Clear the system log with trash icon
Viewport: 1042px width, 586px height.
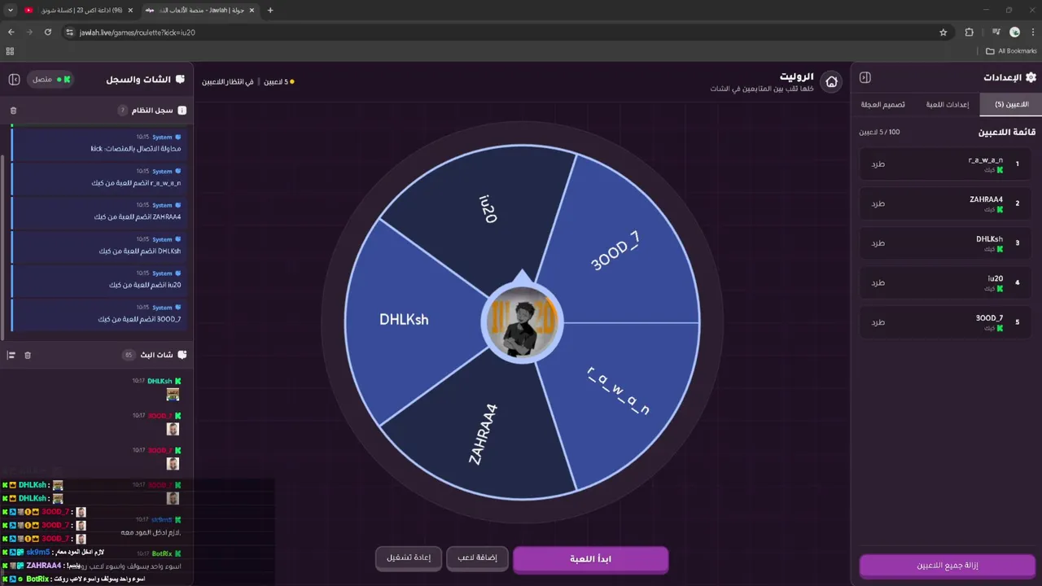click(13, 110)
